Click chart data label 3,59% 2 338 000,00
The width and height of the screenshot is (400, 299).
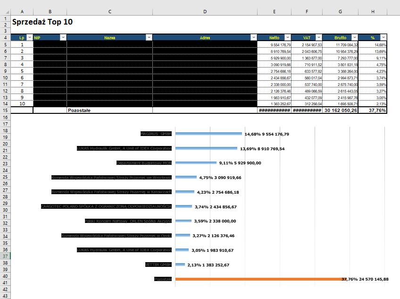pyautogui.click(x=215, y=221)
